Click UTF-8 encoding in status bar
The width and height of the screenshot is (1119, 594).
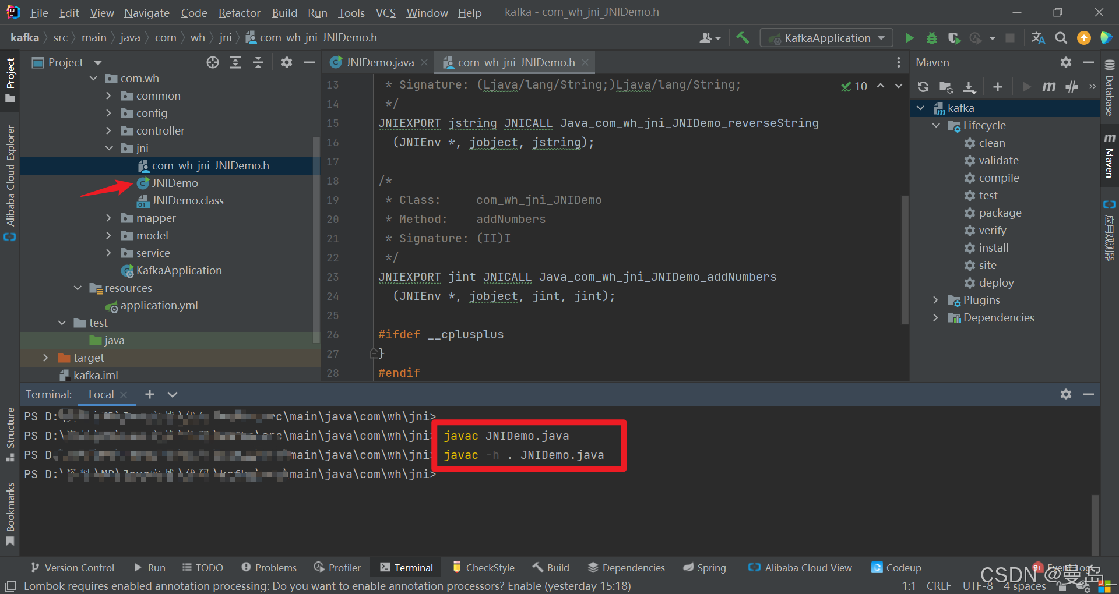coord(977,586)
